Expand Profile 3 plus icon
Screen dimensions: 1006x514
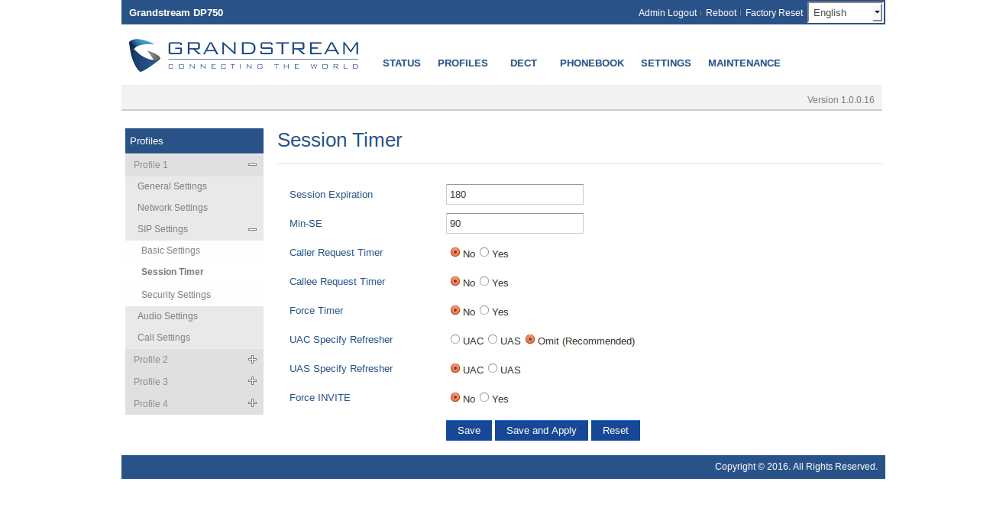pos(252,381)
